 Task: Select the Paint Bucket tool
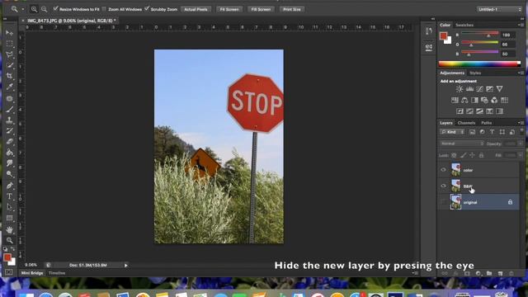pyautogui.click(x=9, y=153)
